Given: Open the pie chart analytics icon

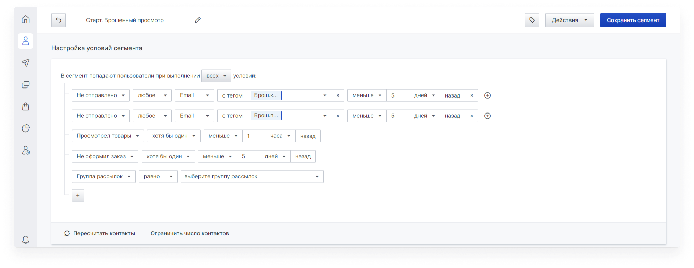Looking at the screenshot, I should (x=26, y=128).
